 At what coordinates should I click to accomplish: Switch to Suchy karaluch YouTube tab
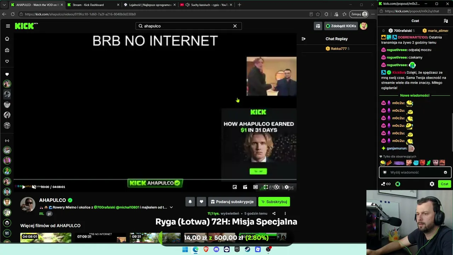[x=206, y=5]
